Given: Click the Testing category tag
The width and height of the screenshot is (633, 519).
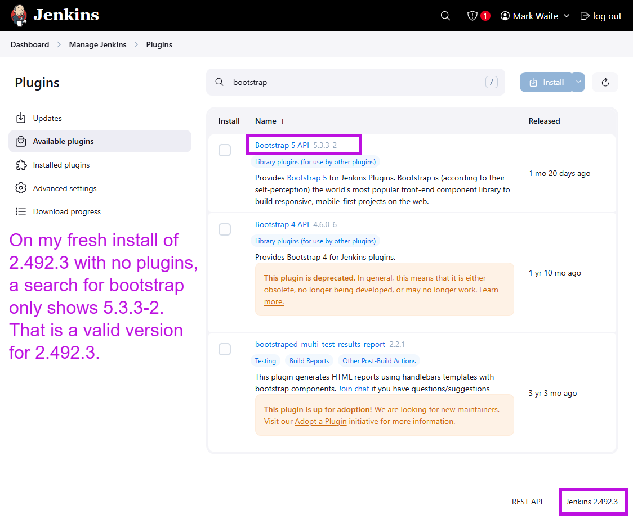Looking at the screenshot, I should (265, 361).
